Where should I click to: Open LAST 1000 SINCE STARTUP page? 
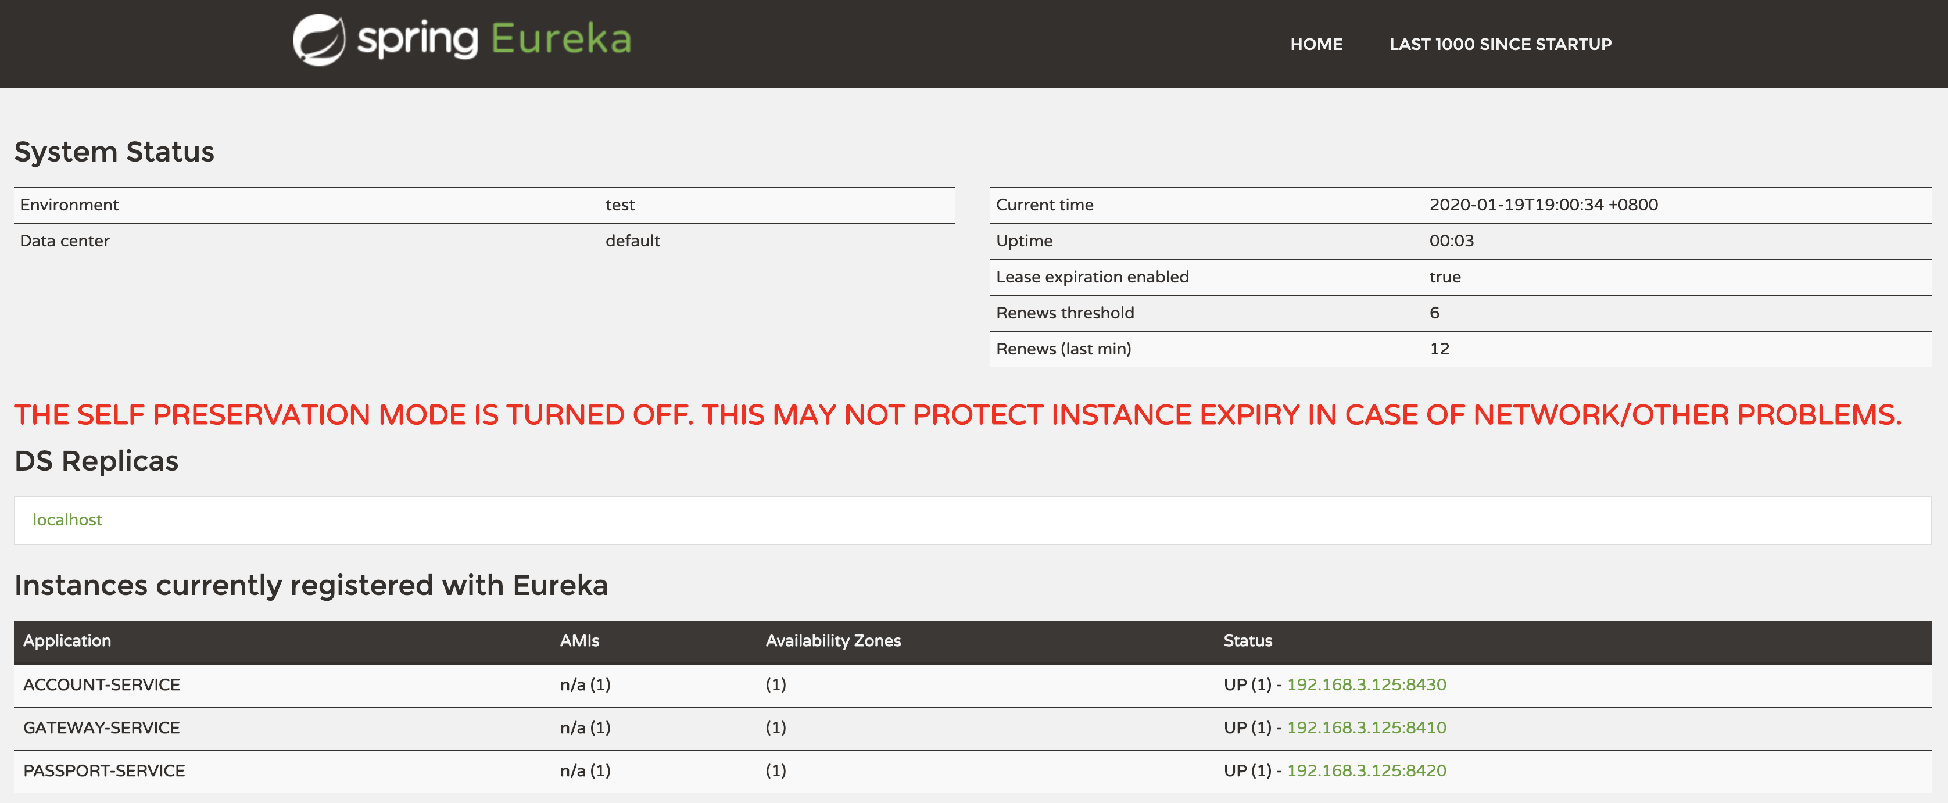(x=1499, y=44)
